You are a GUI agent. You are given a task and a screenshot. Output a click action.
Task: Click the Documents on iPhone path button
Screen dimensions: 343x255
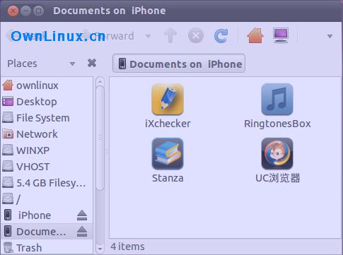pos(179,64)
